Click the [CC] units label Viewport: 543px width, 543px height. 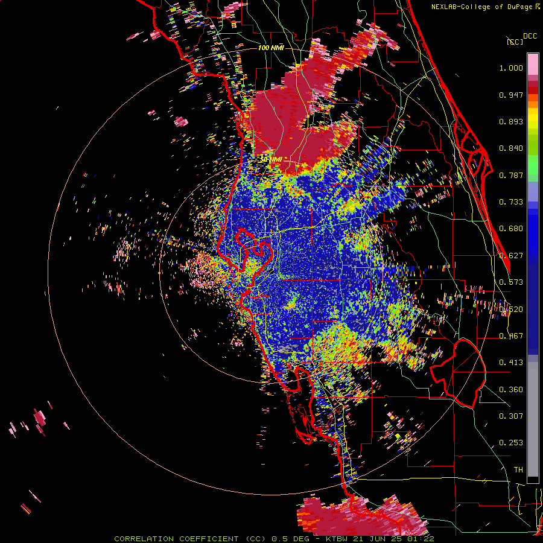click(x=515, y=42)
